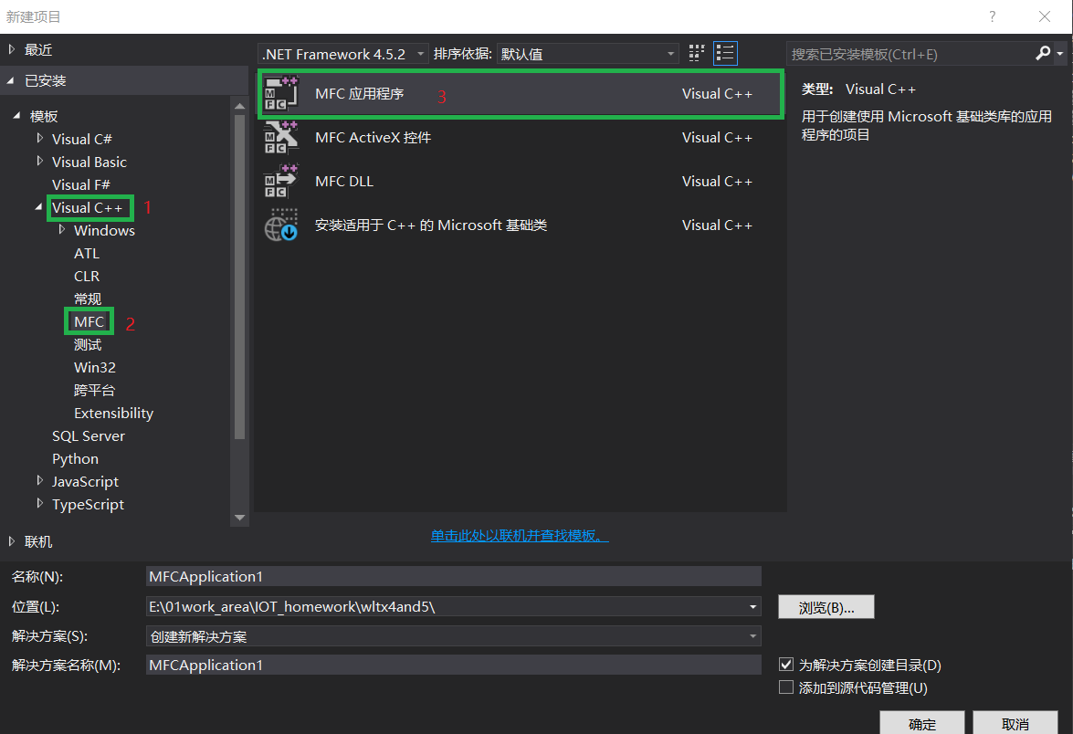Screen dimensions: 1073x734
Task: Enable 添加到源代码管理 checkbox
Action: click(786, 687)
